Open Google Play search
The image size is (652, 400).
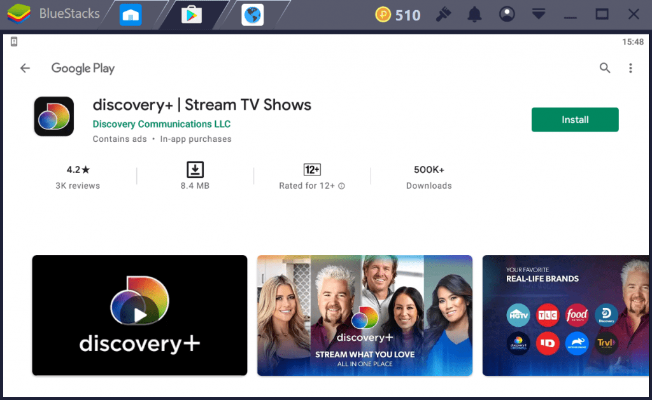coord(604,67)
